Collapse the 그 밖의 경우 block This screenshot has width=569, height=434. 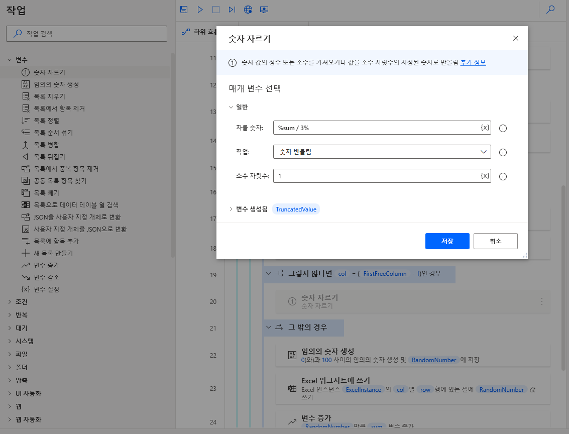[269, 328]
